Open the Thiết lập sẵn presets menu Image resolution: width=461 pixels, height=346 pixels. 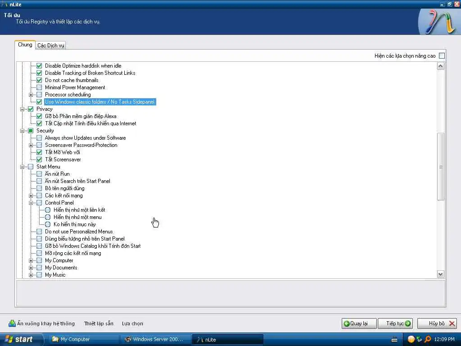pos(99,323)
